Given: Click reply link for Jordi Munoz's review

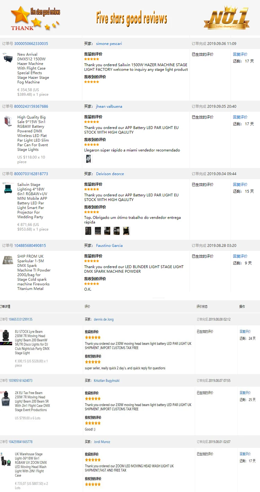Looking at the screenshot, I should (x=245, y=454).
